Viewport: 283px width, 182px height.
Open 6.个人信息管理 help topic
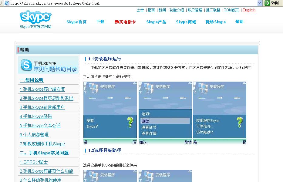(x=34, y=134)
